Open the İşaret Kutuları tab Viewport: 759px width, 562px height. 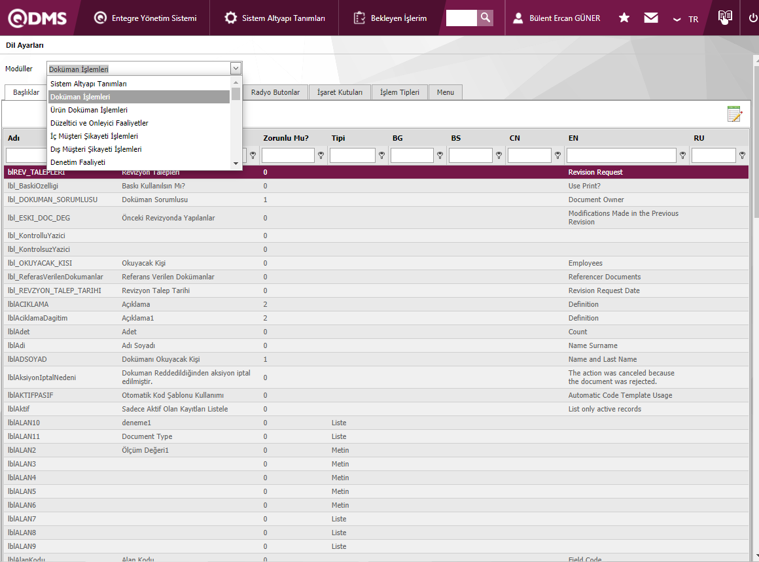[x=340, y=92]
